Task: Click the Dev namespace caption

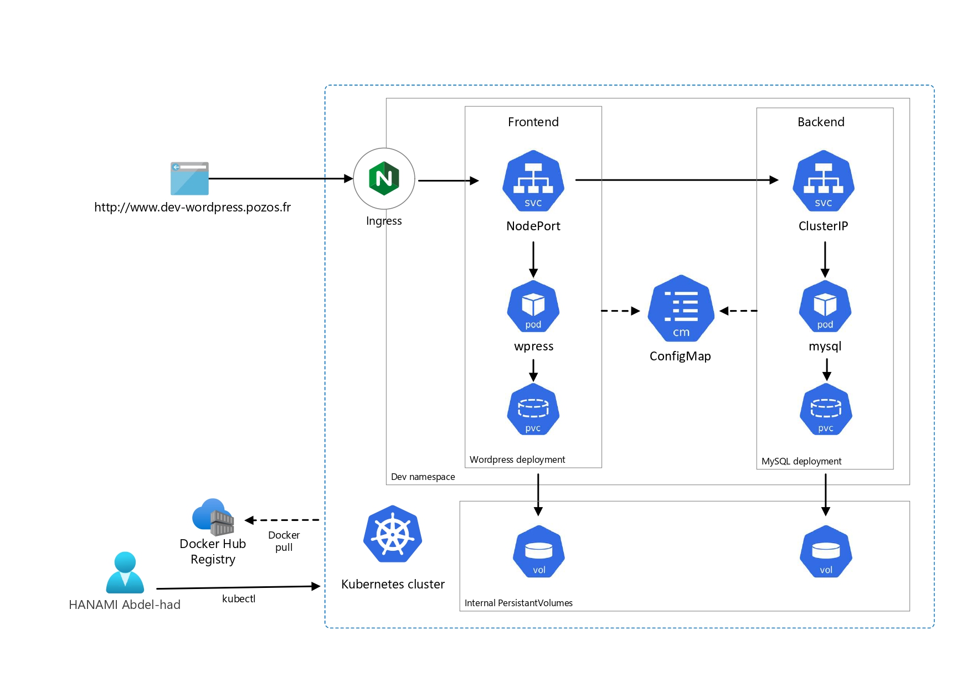Action: pyautogui.click(x=423, y=477)
